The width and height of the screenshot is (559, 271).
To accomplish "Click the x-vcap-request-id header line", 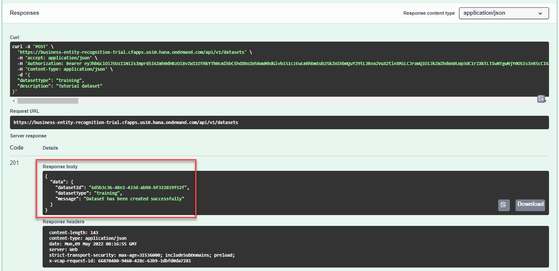I will coord(120,261).
